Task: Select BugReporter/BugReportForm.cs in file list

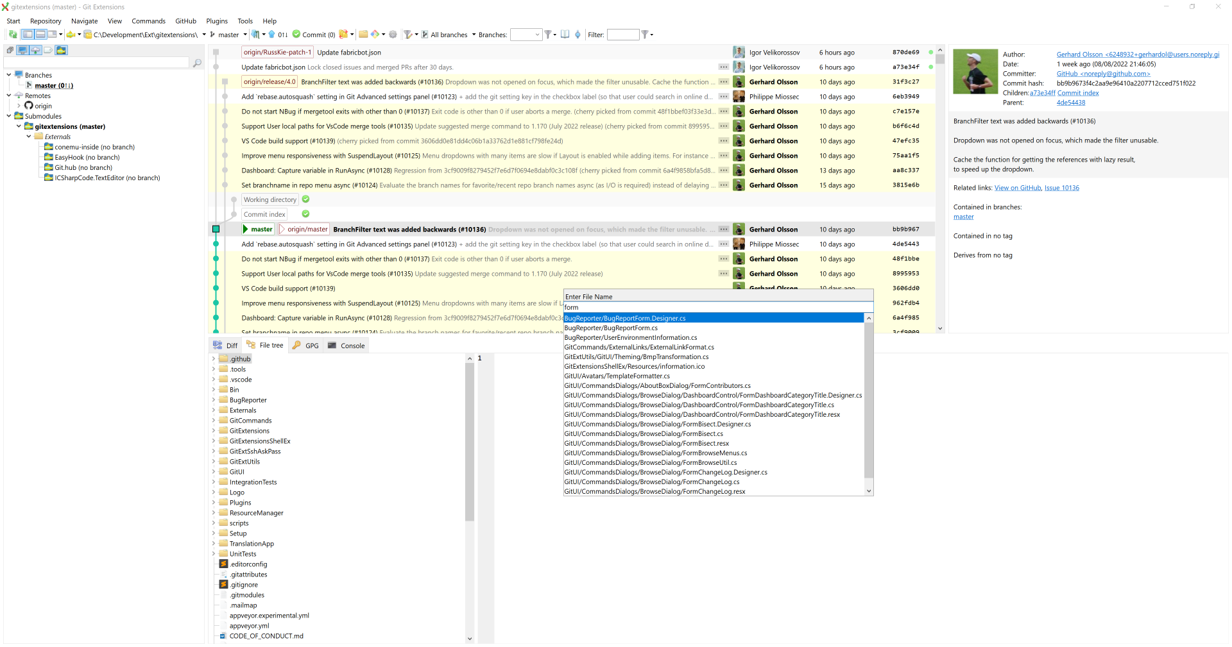Action: tap(611, 328)
